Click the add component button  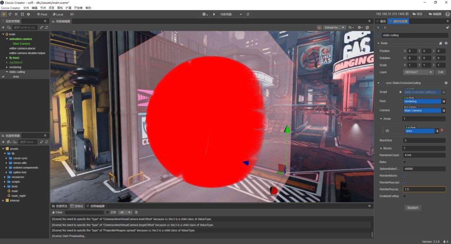click(413, 208)
